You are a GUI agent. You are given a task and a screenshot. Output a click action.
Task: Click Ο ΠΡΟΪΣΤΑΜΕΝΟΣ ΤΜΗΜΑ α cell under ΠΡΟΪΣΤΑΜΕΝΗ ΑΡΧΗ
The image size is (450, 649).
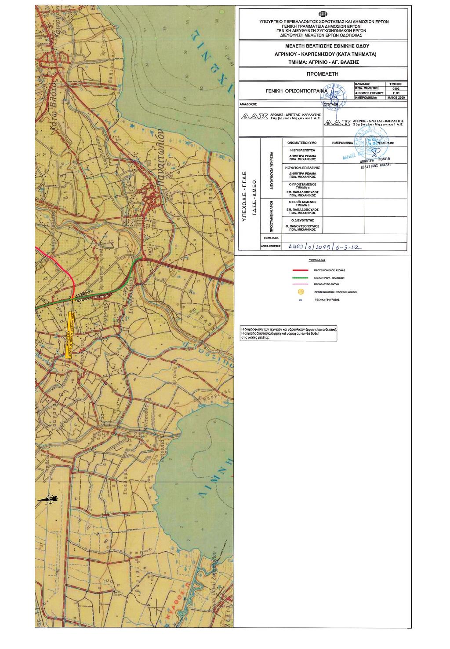pos(302,207)
